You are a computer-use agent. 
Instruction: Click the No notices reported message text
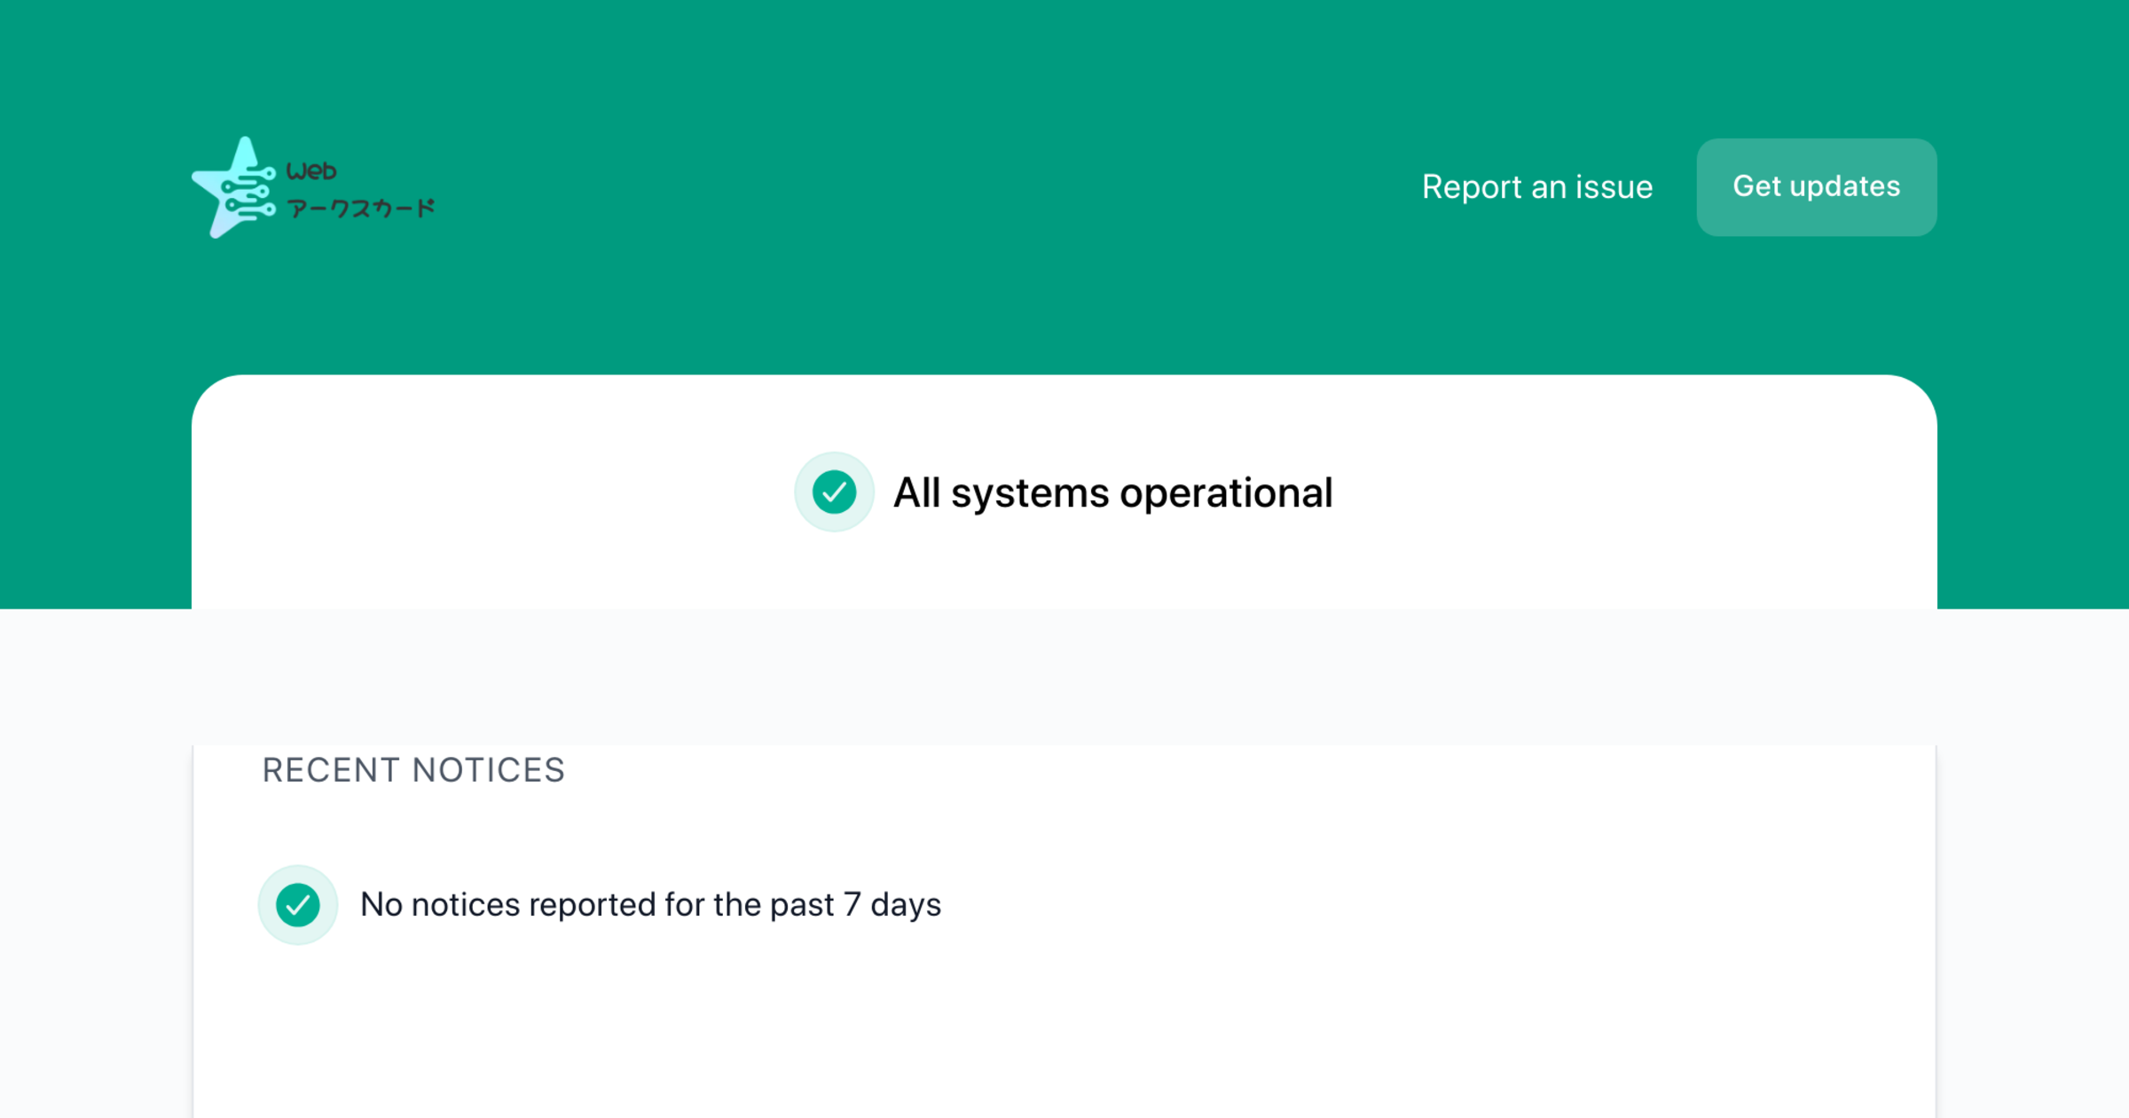pos(650,905)
